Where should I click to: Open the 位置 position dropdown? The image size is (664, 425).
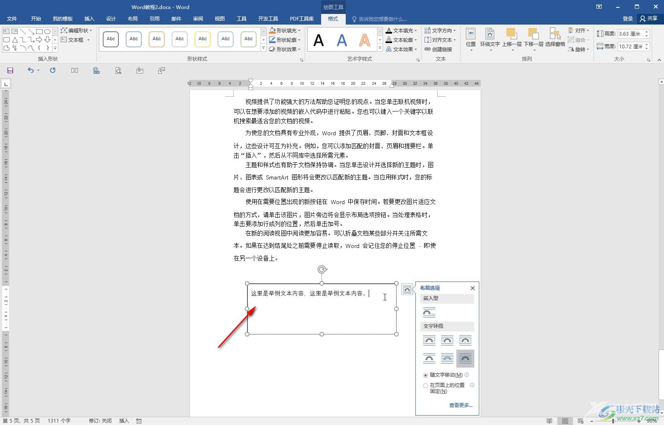pos(471,39)
